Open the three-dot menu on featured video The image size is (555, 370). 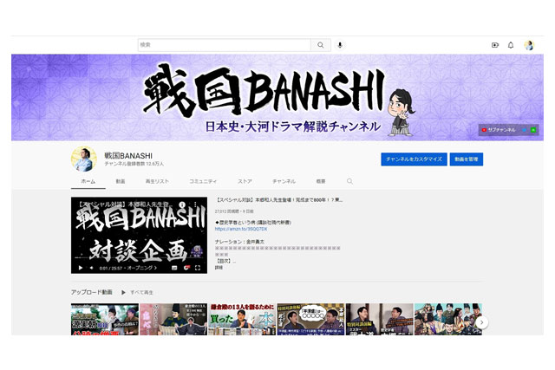coord(195,204)
